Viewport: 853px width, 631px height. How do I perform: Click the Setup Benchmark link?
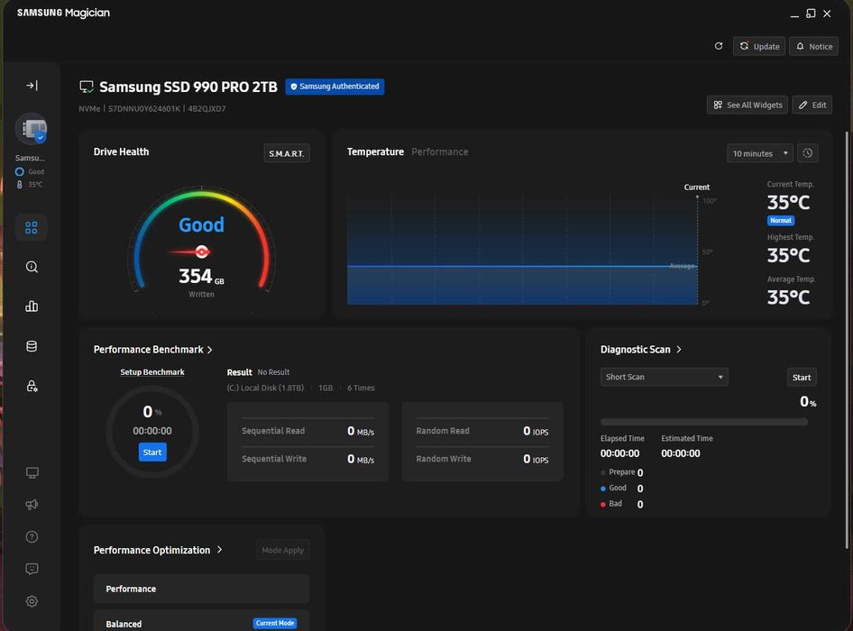tap(152, 372)
